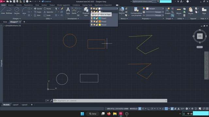The height and width of the screenshot is (117, 209).
Task: Click the Cerca search in Windows taskbar
Action: click(93, 114)
